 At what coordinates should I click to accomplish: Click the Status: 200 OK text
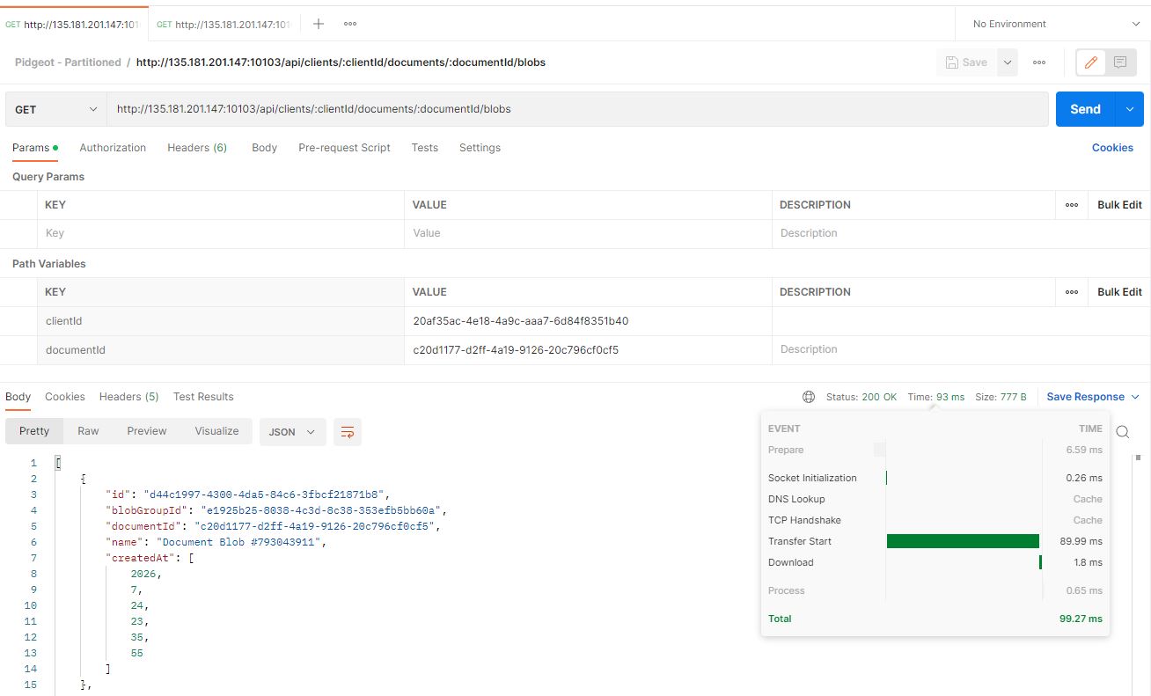coord(861,397)
